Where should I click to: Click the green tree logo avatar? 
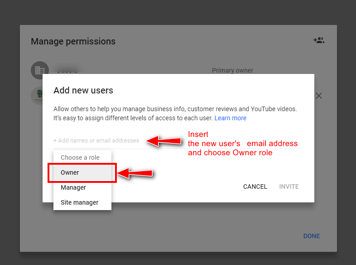(x=37, y=96)
